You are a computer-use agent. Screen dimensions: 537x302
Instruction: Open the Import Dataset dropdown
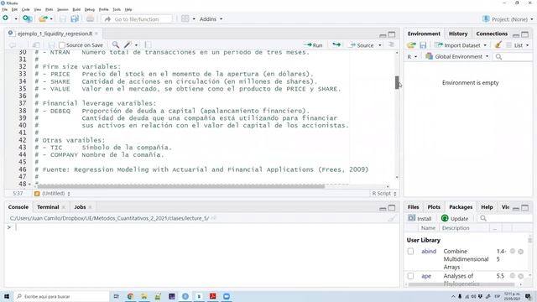[x=461, y=45]
